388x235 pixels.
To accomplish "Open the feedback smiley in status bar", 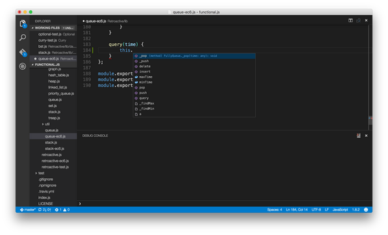I will point(366,210).
